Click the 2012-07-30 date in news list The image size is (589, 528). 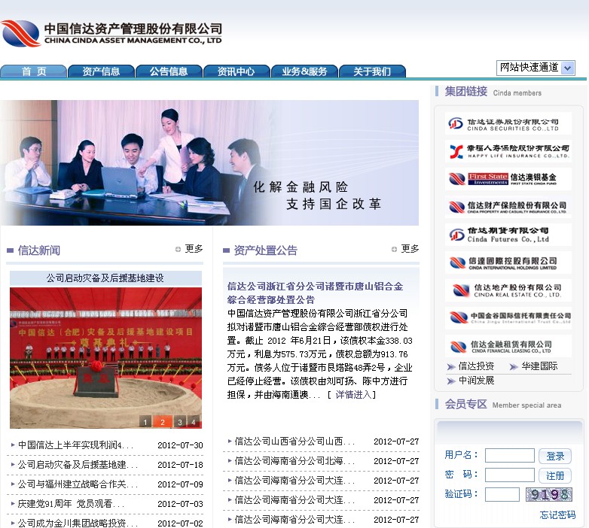[x=180, y=445]
